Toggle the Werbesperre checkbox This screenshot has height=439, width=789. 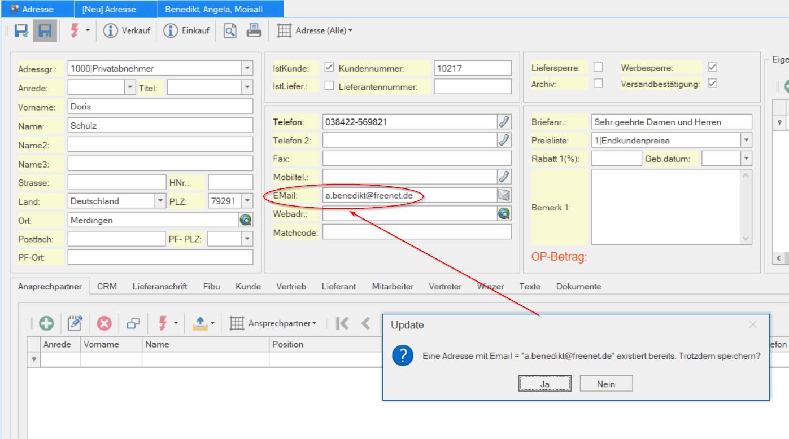[x=712, y=68]
